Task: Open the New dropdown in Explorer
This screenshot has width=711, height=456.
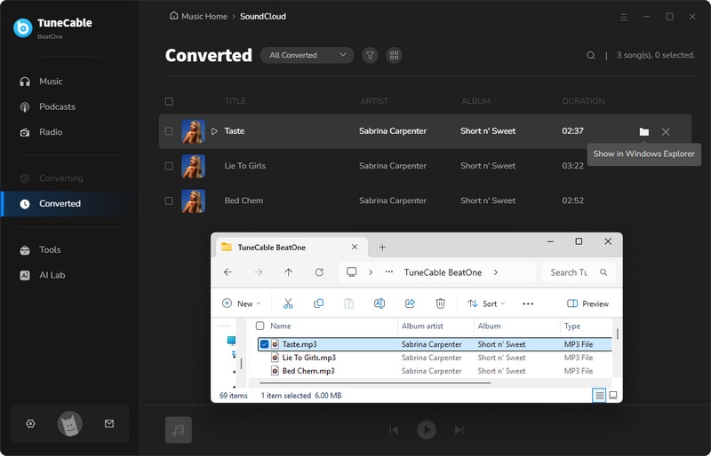Action: click(242, 303)
